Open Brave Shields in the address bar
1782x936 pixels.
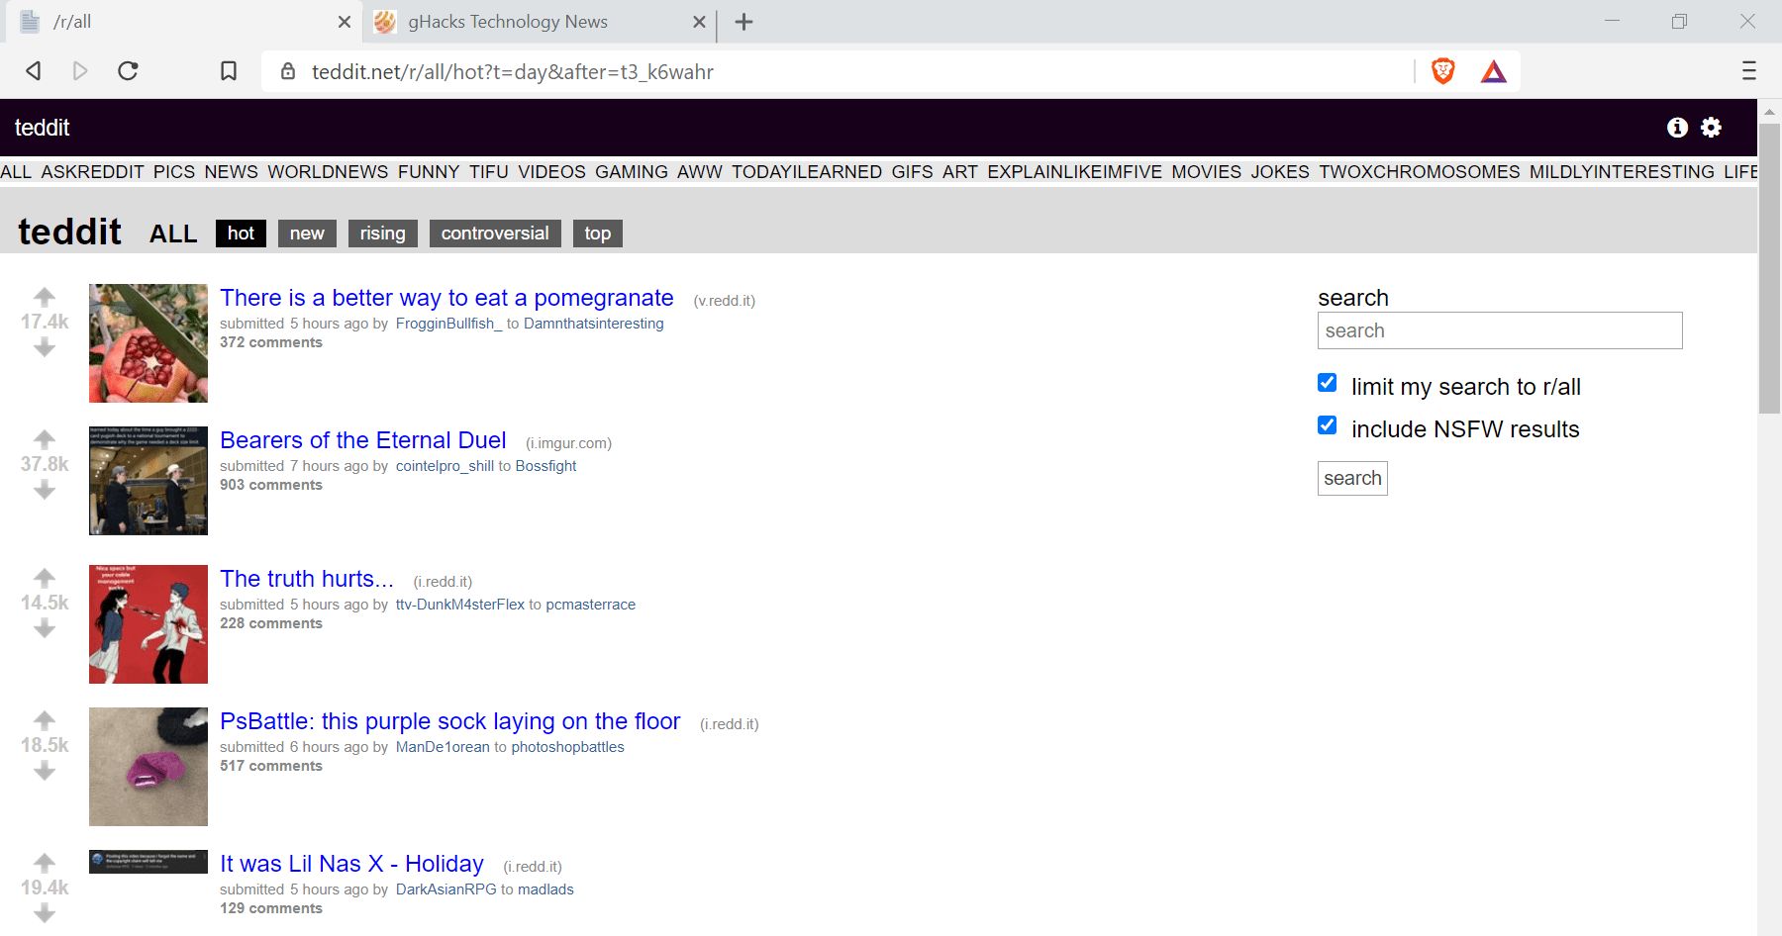click(x=1442, y=70)
